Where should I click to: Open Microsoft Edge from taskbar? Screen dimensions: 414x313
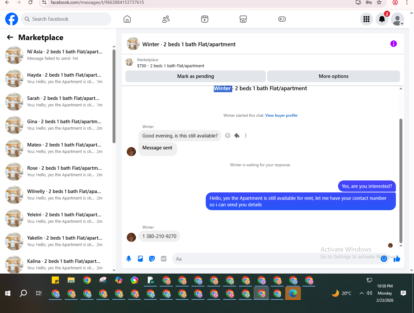[293, 293]
